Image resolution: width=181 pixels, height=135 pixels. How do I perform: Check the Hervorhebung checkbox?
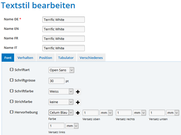coord(11,112)
